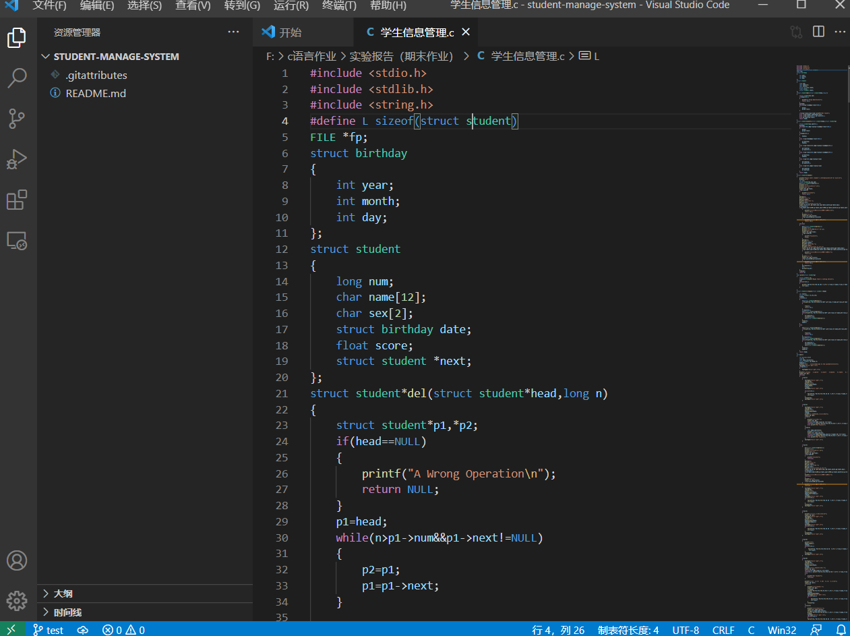The width and height of the screenshot is (850, 636).
Task: Click the synchronize changes cloud icon
Action: (x=82, y=629)
